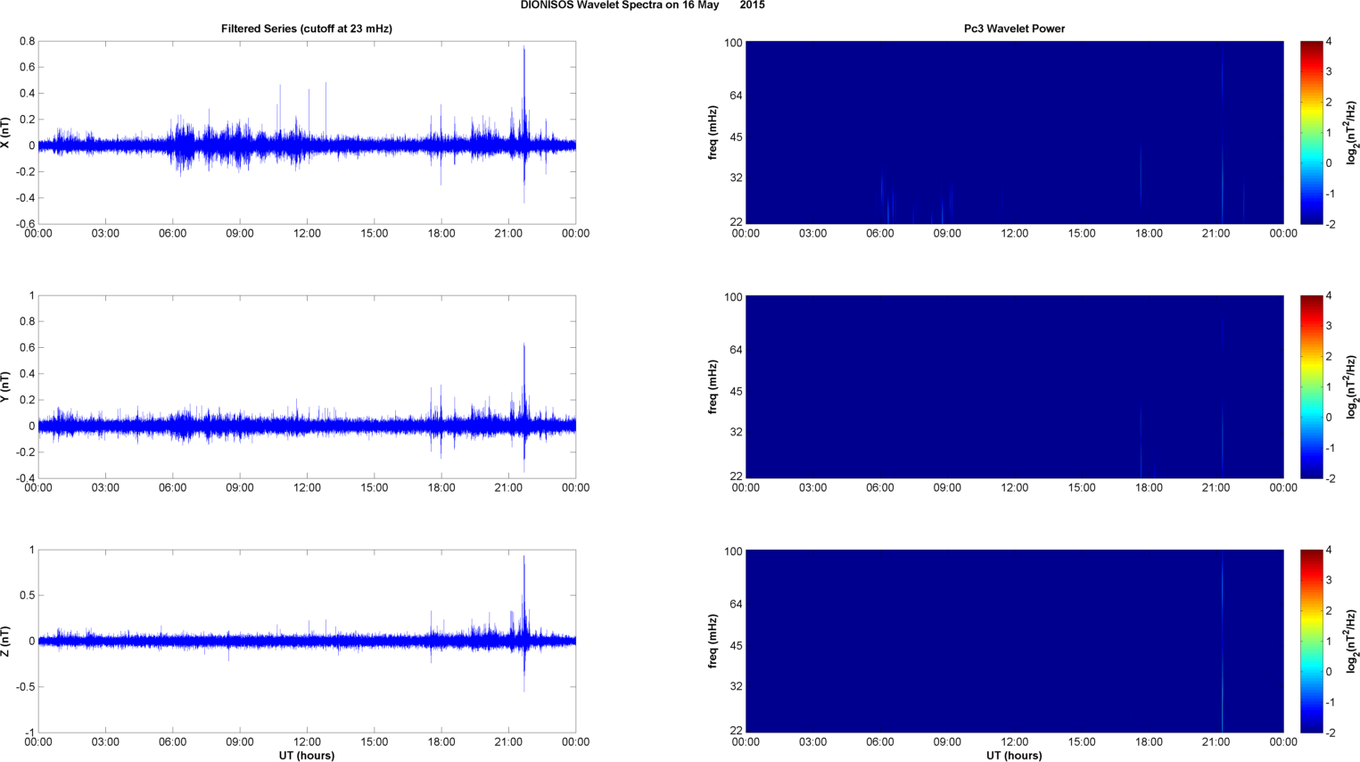Click the '09:00' tick under bottom wavelet spectrum
This screenshot has width=1360, height=762.
point(947,742)
